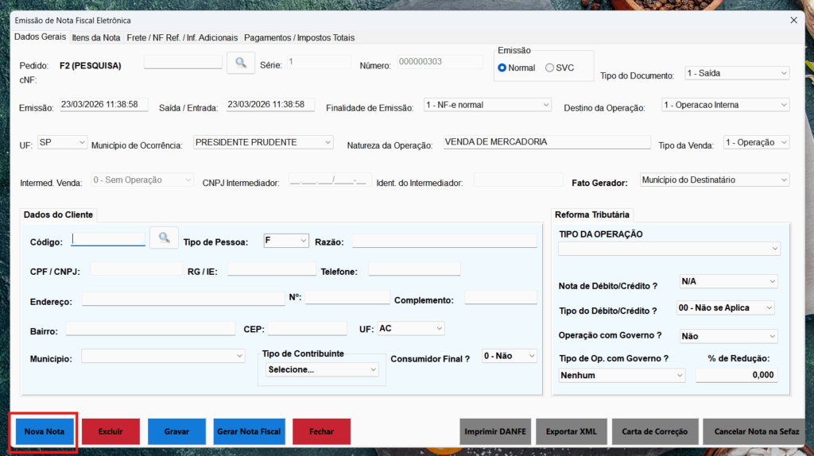
Task: Go to Frete / NF Ref. / Inf. Adicionais tab
Action: pos(182,37)
